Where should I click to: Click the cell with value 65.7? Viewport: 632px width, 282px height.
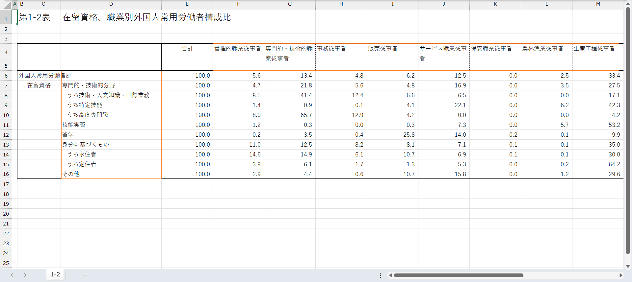tap(290, 115)
